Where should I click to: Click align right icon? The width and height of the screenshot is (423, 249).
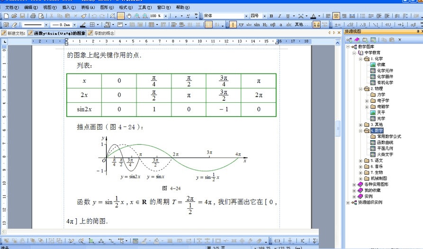coord(344,16)
